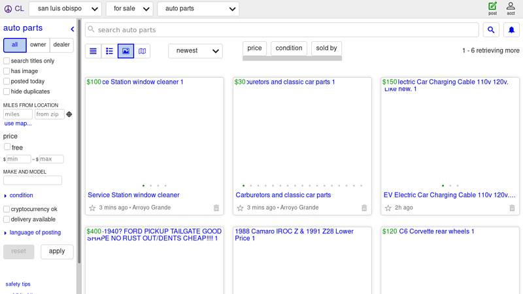
Task: Click the from zip input
Action: point(50,114)
